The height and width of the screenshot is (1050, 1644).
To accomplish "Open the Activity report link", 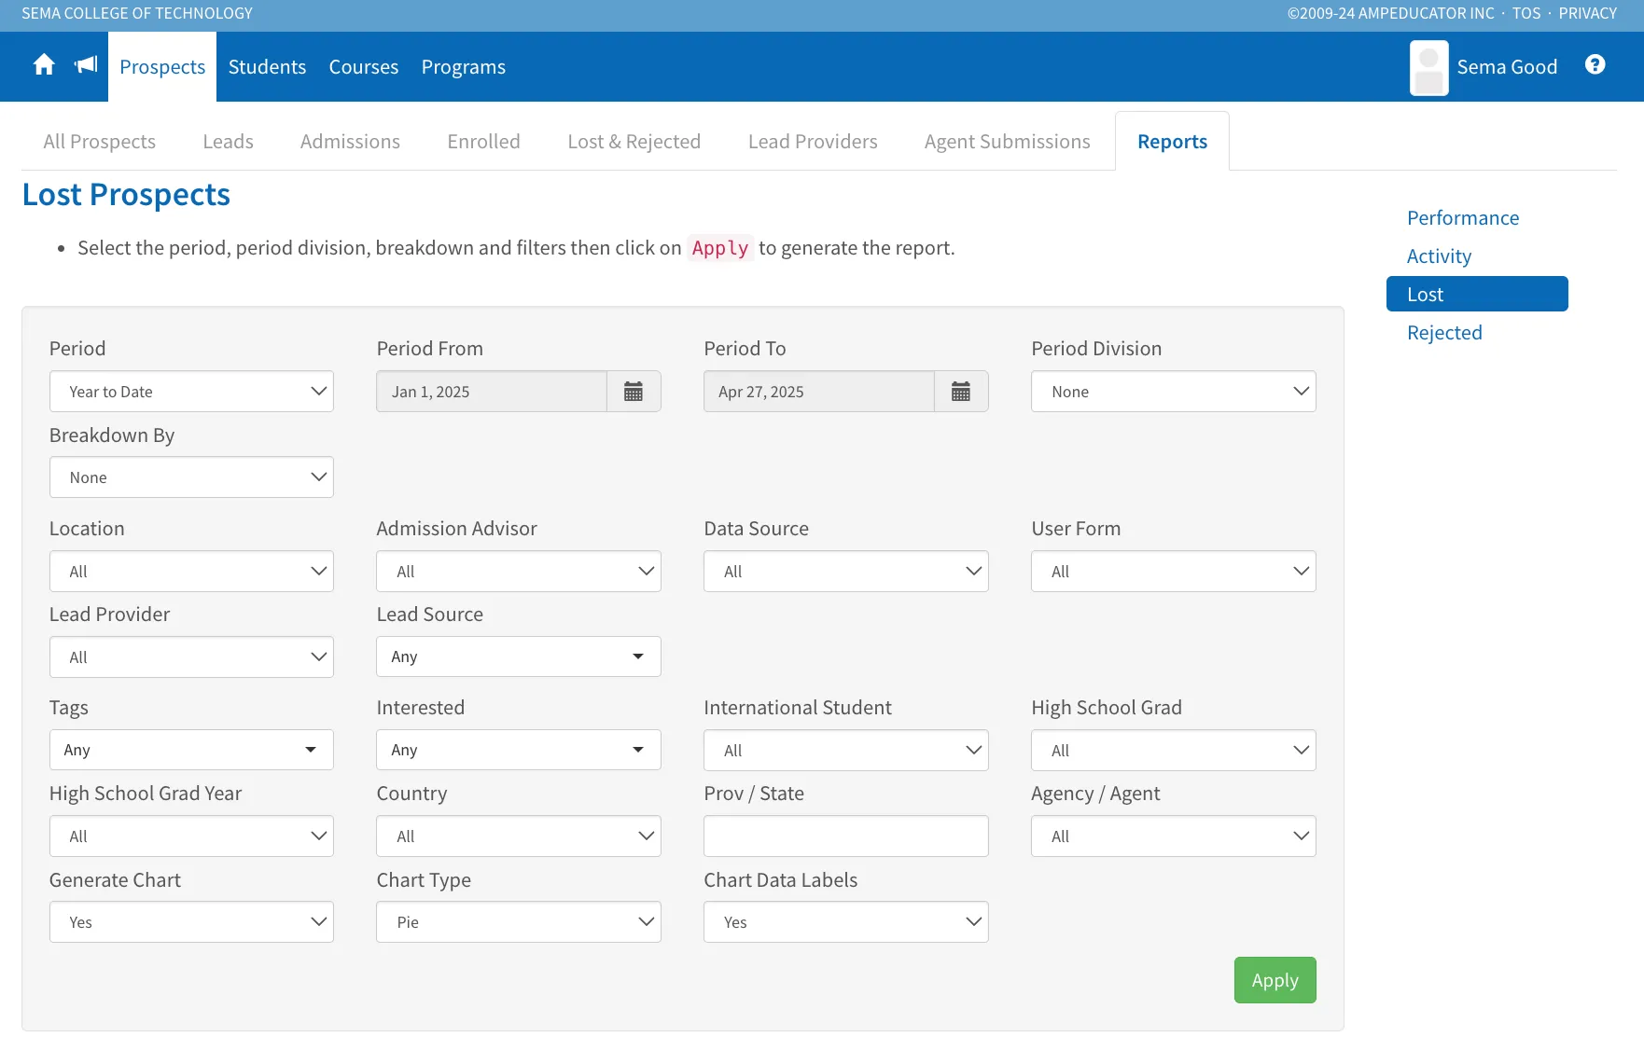I will point(1440,256).
